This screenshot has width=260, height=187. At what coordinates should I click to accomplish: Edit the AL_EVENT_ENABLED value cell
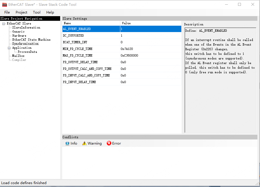[151, 29]
